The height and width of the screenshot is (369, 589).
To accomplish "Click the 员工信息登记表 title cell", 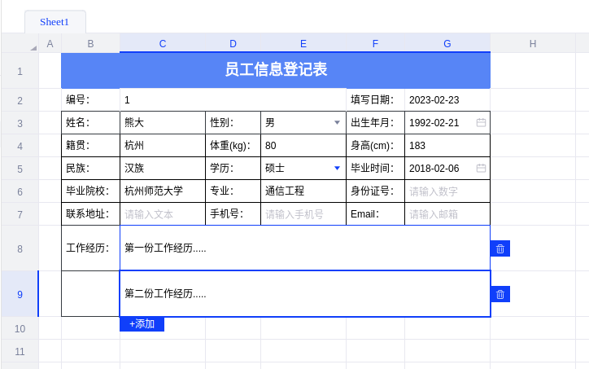I will 276,70.
